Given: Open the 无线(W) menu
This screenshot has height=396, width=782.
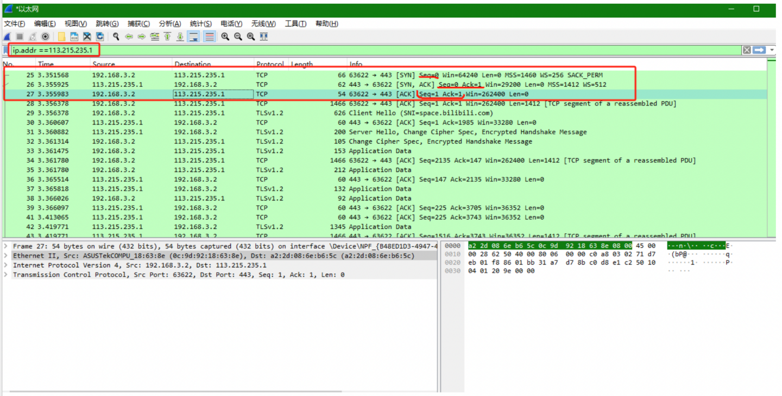Looking at the screenshot, I should click(263, 24).
